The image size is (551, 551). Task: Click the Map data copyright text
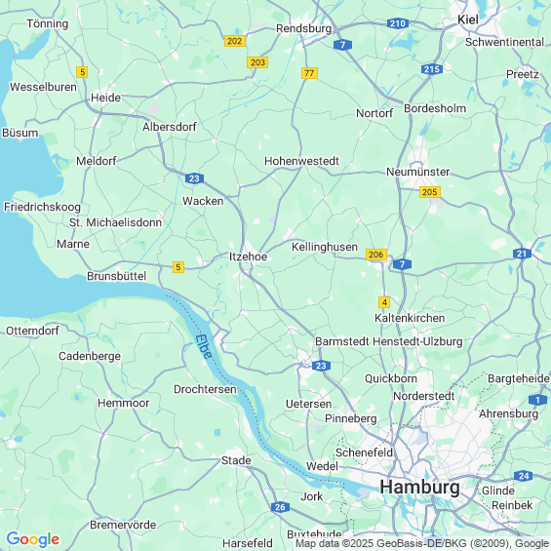422,543
